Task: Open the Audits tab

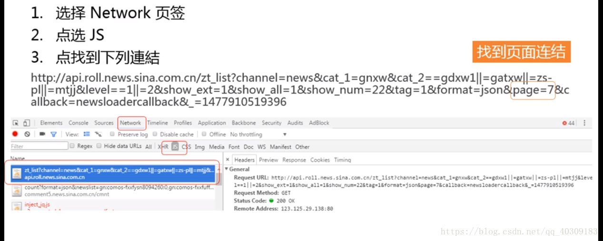Action: (295, 123)
